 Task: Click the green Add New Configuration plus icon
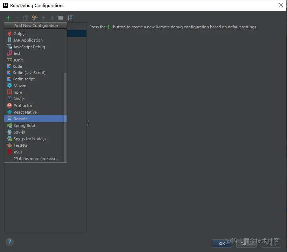[8, 18]
